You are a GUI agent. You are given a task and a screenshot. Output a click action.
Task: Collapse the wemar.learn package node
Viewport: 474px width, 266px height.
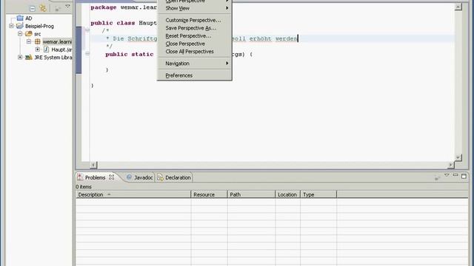[x=29, y=41]
